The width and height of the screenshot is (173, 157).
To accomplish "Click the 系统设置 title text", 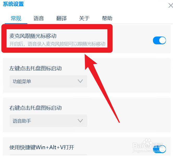I will click(x=13, y=4).
